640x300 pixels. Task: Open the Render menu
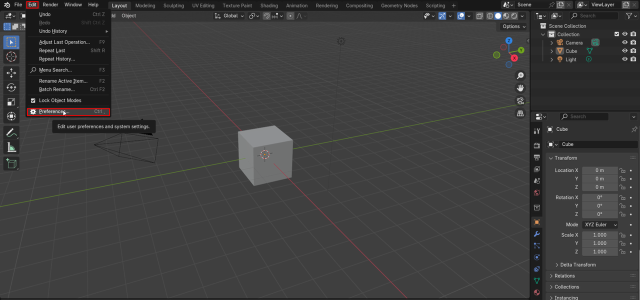[50, 4]
